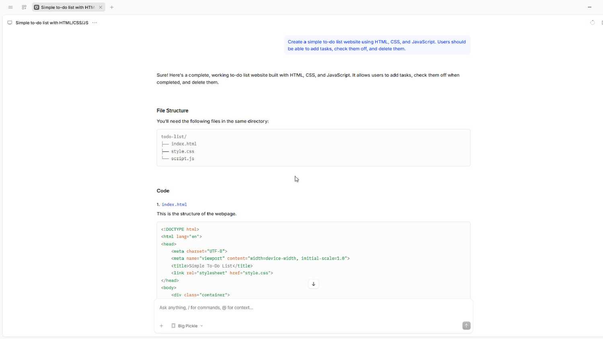Click the div class container code line
Image resolution: width=603 pixels, height=339 pixels.
pos(201,295)
